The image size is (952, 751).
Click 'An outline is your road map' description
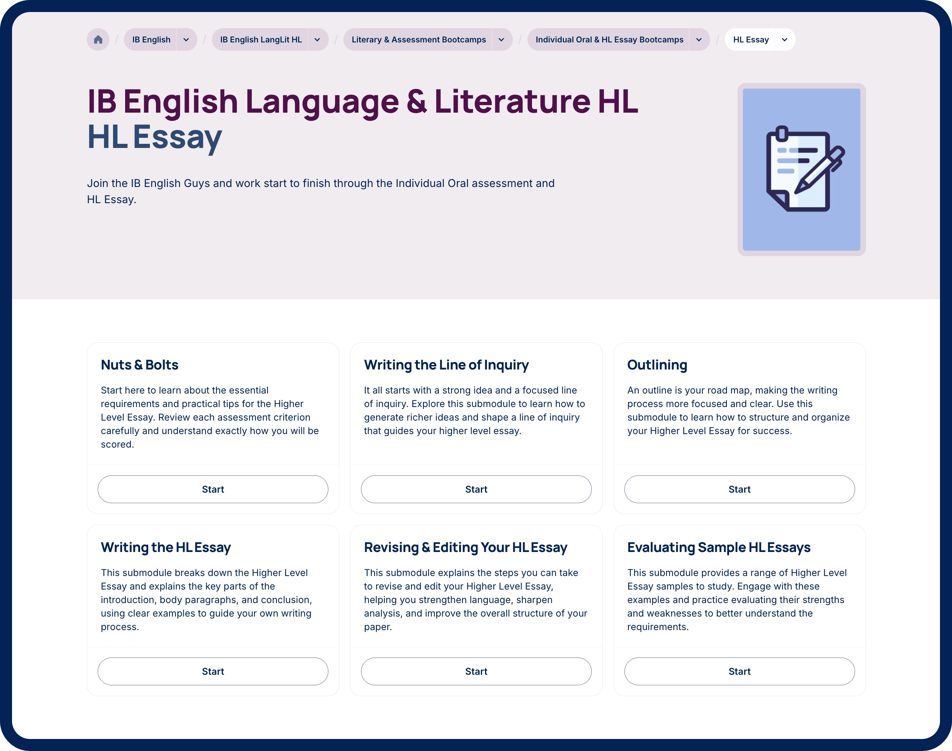[x=738, y=410]
